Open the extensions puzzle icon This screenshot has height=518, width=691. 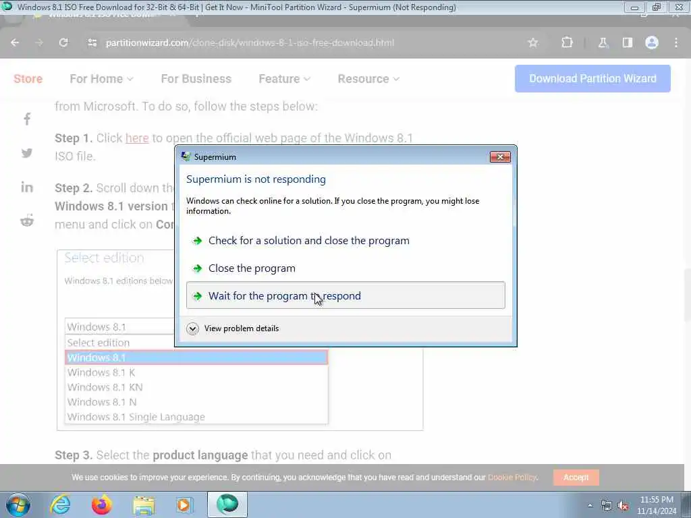(x=567, y=42)
